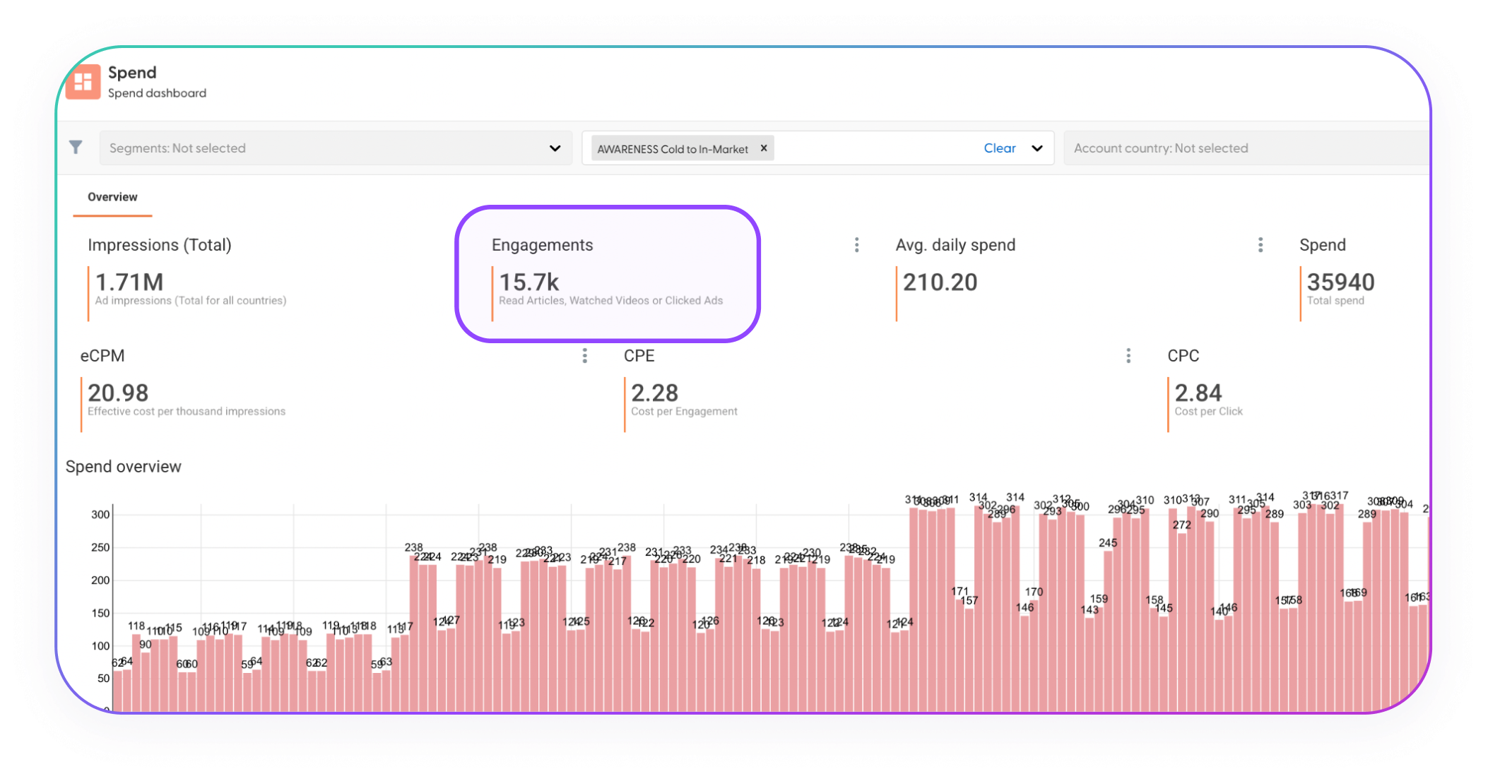Click the CPE 2.28 cost value
The width and height of the screenshot is (1488, 781).
pyautogui.click(x=654, y=393)
